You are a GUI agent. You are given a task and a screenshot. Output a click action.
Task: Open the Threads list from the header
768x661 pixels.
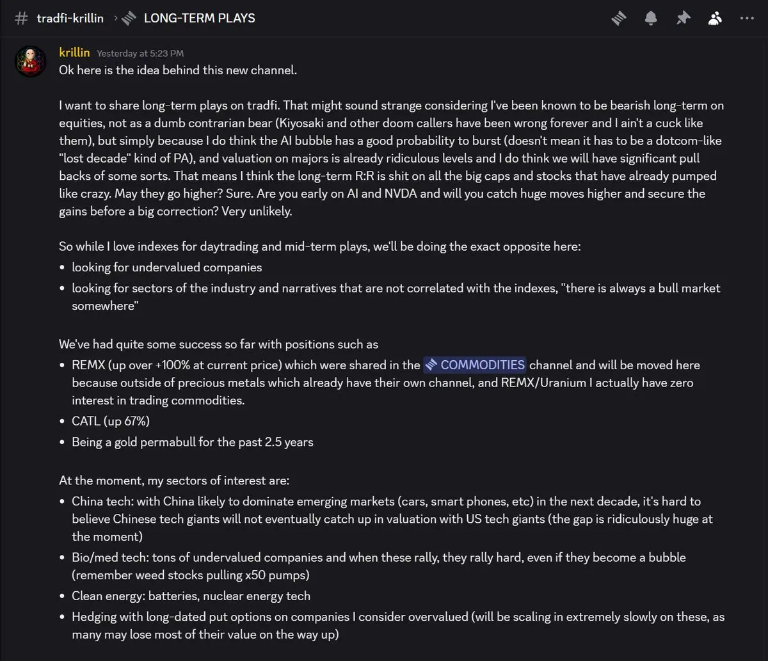(618, 19)
